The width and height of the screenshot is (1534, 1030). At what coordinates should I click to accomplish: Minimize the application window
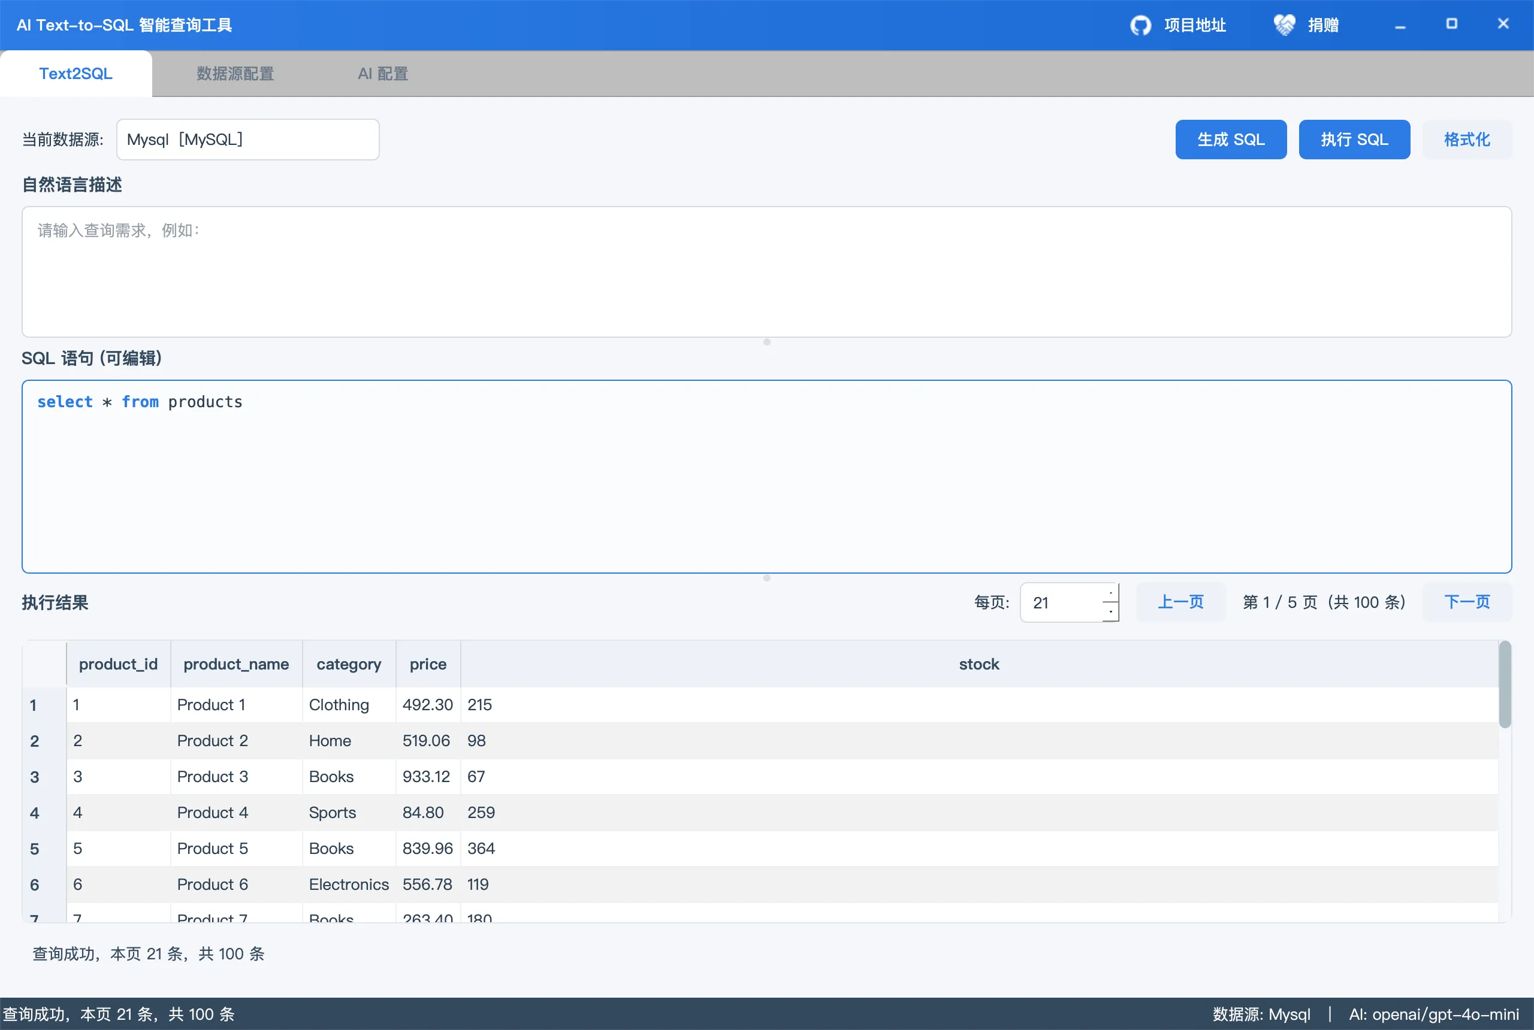[x=1400, y=26]
